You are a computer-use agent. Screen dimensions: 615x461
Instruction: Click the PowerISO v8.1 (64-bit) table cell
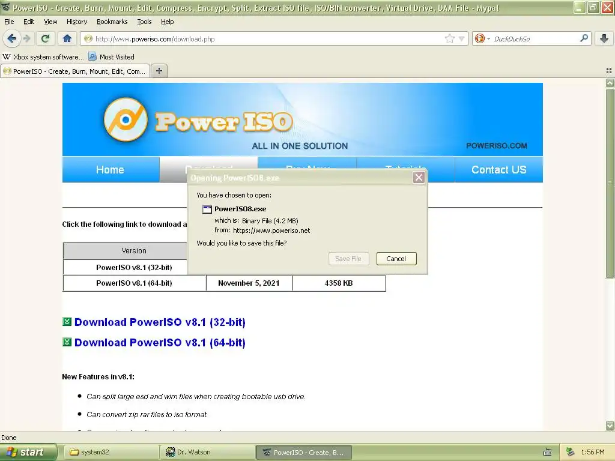134,283
